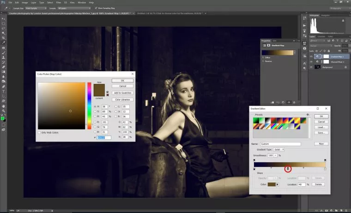Open the Info panel icon in dock
Screen dimensions: 351x213
(x=305, y=48)
